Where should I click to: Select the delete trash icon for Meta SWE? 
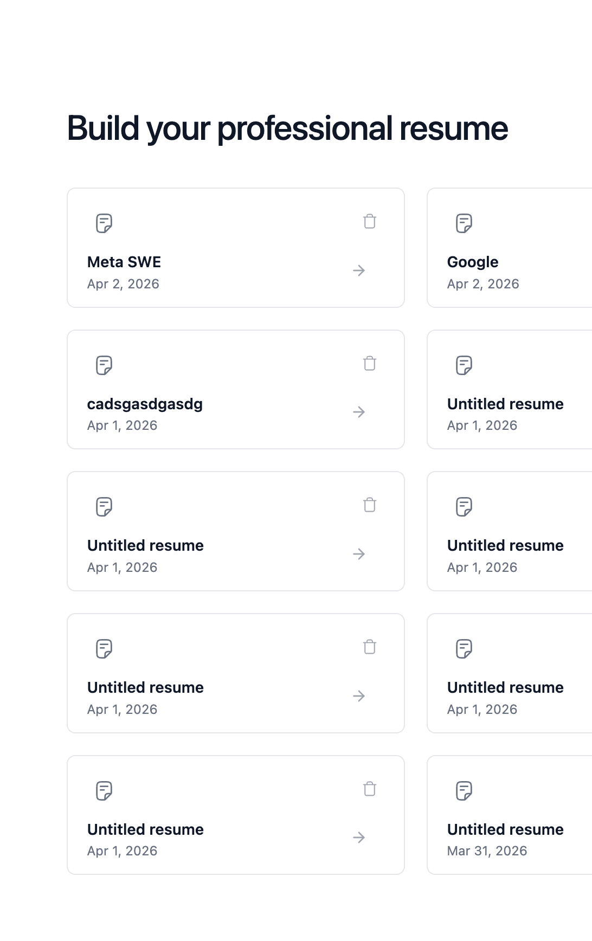pyautogui.click(x=370, y=222)
